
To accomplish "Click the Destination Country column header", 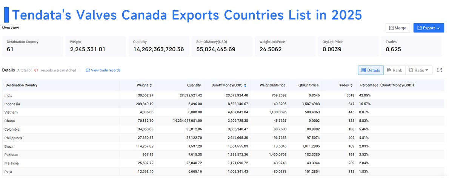I will click(22, 85).
